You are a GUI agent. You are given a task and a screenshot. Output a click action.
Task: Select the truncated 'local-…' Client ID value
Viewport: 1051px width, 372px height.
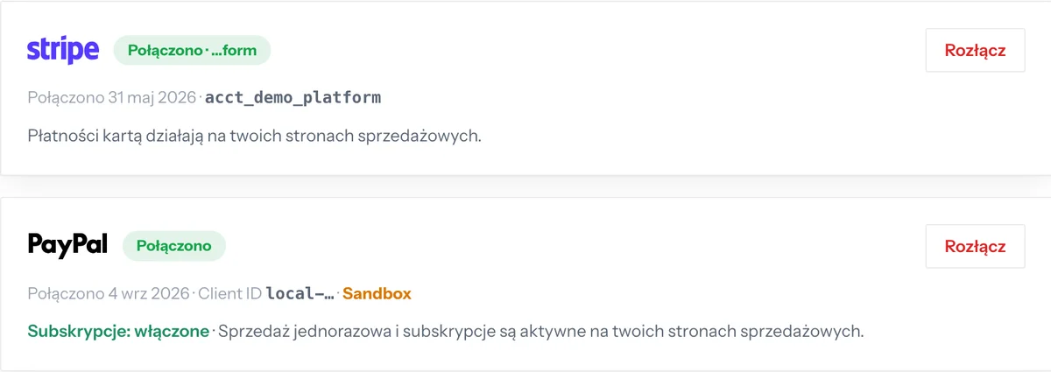300,293
